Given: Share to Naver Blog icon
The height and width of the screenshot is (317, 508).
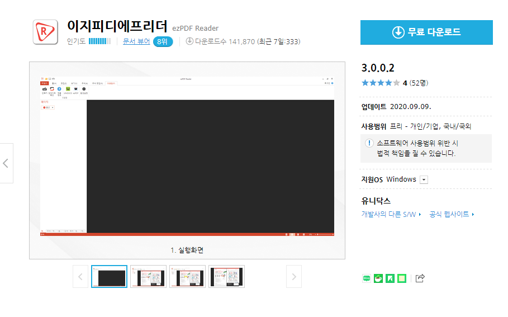Looking at the screenshot, I should tap(367, 278).
